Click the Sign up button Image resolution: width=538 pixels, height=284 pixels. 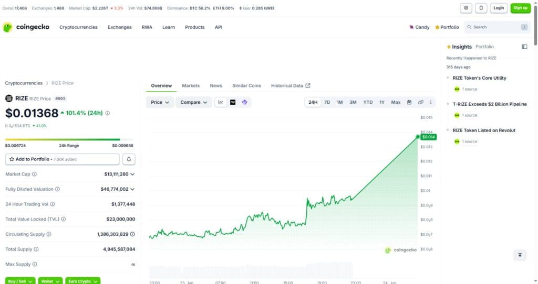[521, 8]
